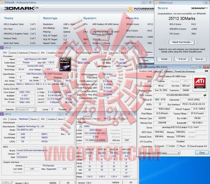This screenshot has height=184, width=210.
Task: Open the PowerColor Giveaway tab
Action: coord(185,71)
